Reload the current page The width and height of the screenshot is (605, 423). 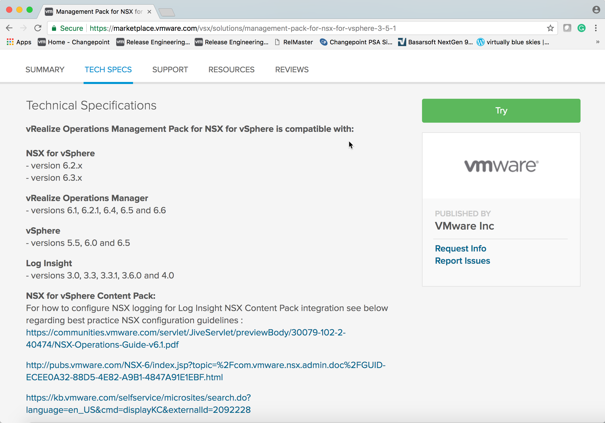tap(38, 28)
